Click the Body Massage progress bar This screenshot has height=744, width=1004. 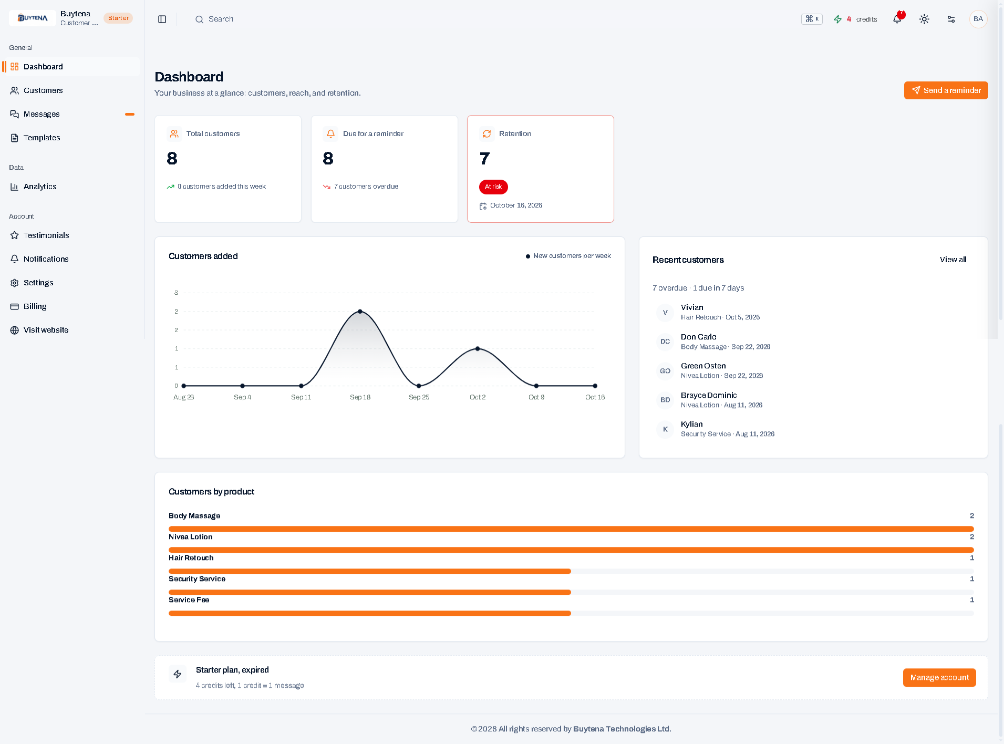[x=571, y=529]
